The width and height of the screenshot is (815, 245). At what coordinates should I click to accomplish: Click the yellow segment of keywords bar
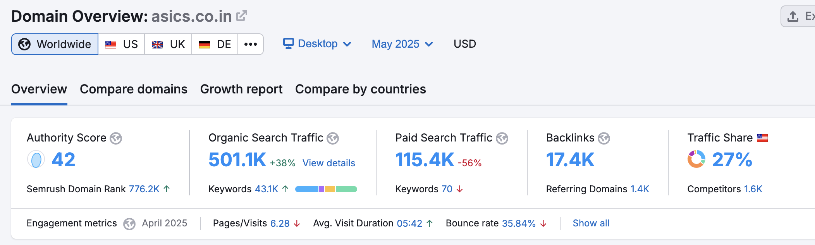pos(330,189)
